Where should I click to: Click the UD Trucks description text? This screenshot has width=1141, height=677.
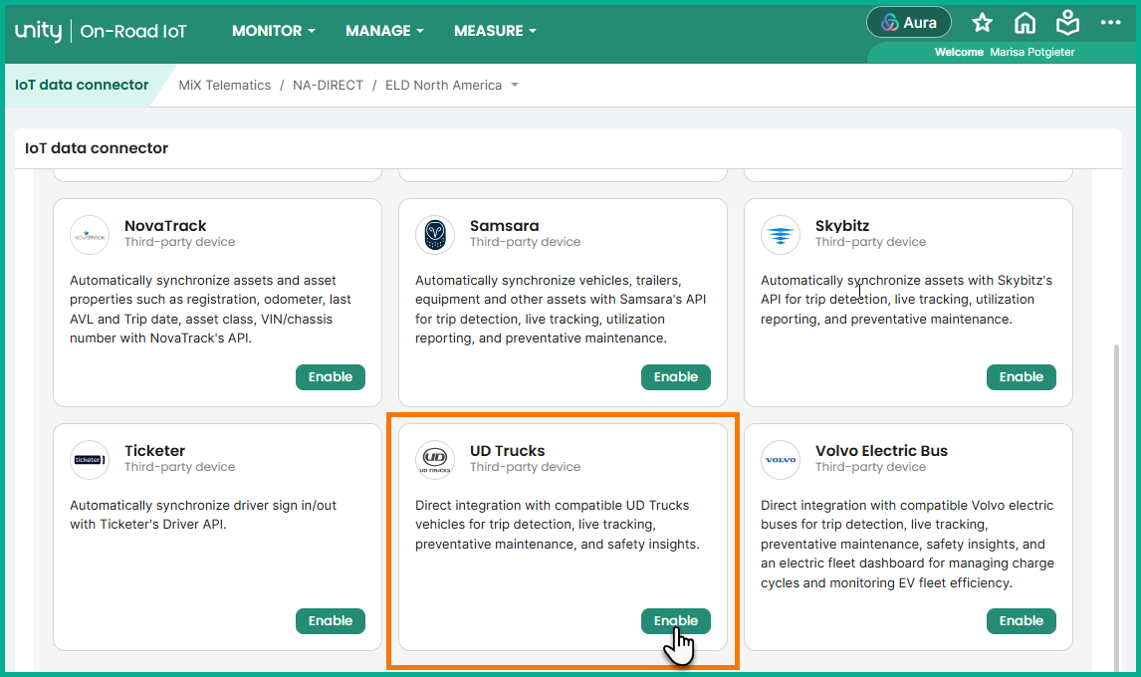pos(557,524)
